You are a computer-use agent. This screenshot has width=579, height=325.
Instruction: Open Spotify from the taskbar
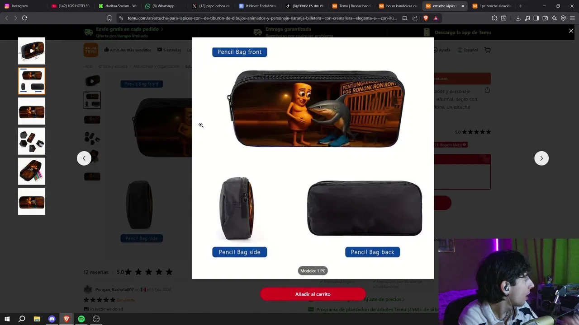point(81,319)
